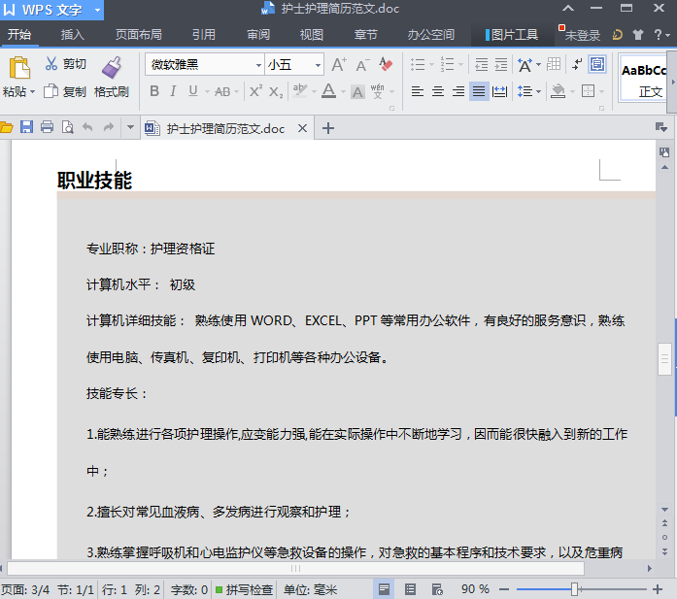
Task: Center align text
Action: (438, 91)
